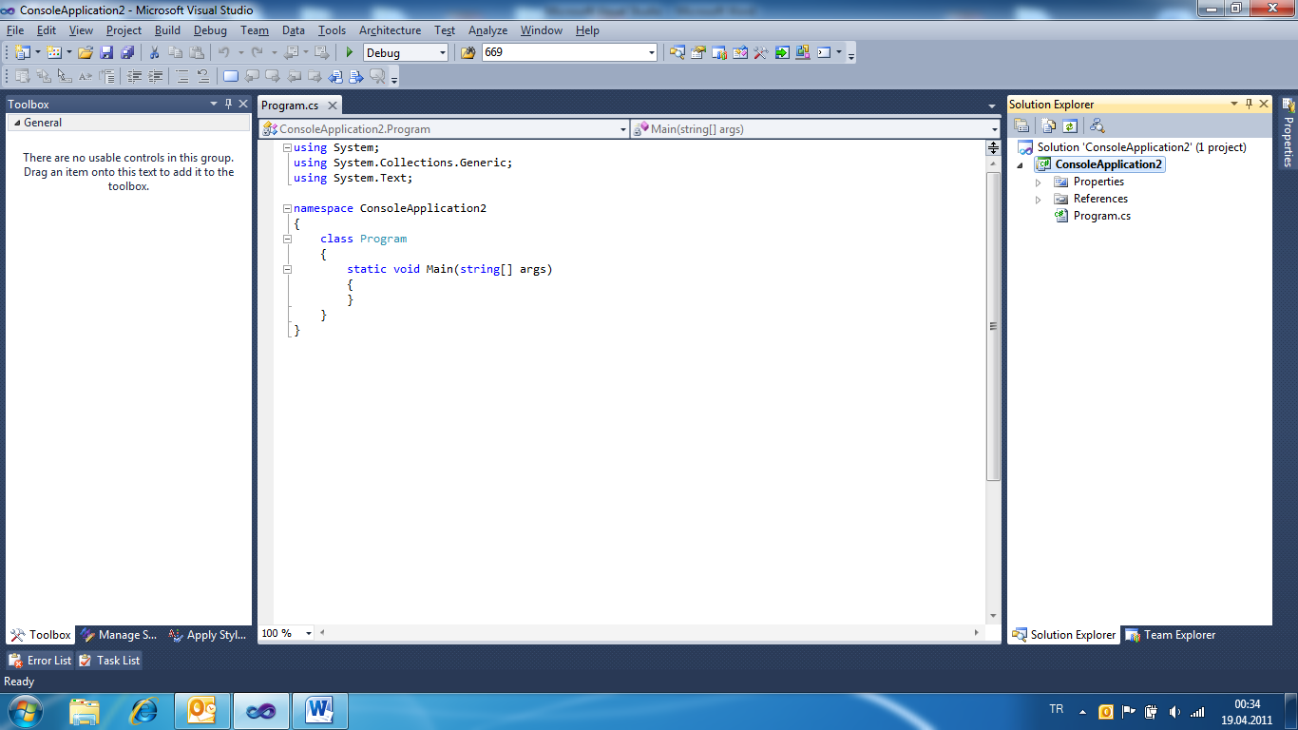1298x730 pixels.
Task: Click the Decrease Indent icon
Action: [x=134, y=77]
